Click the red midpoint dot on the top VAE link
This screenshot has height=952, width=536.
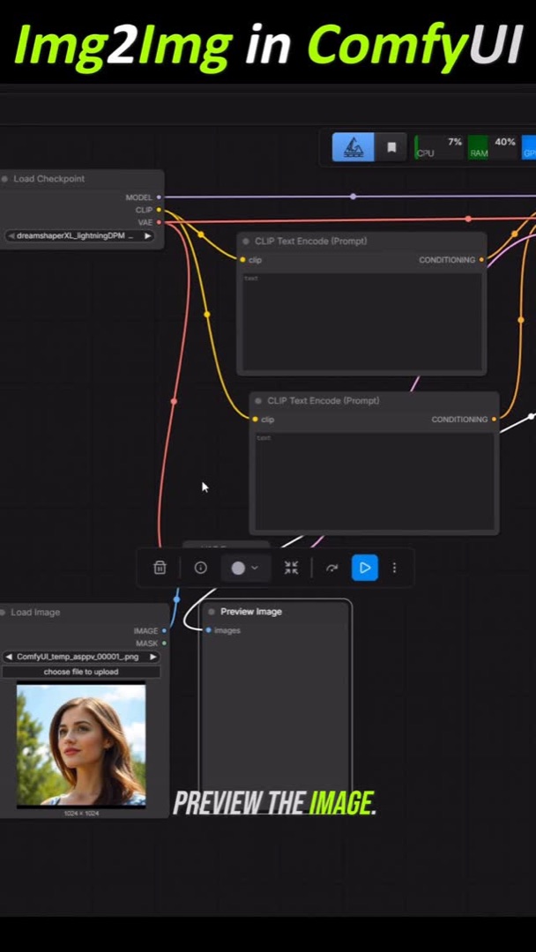point(468,219)
